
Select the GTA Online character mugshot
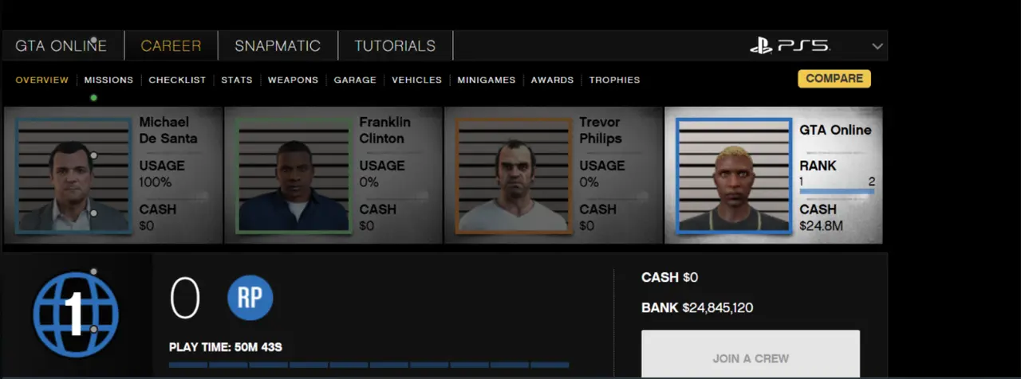[734, 175]
